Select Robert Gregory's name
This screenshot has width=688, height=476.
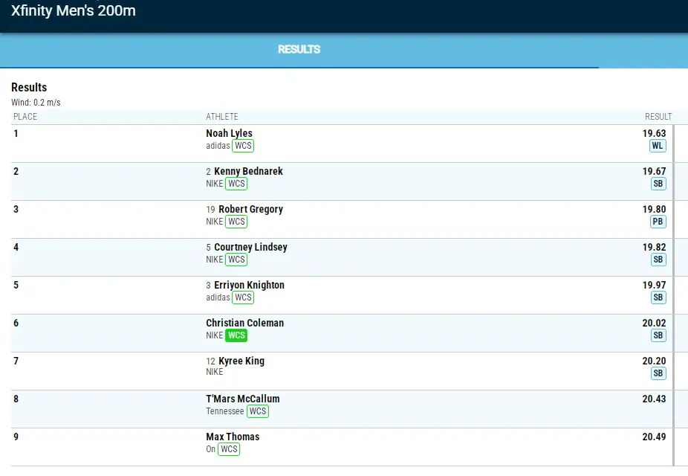[250, 210]
